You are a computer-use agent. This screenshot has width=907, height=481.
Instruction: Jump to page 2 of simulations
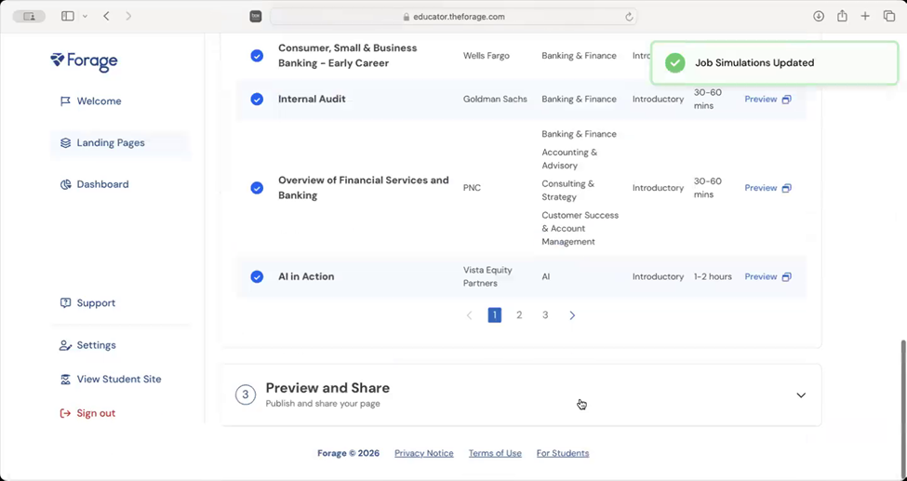519,315
